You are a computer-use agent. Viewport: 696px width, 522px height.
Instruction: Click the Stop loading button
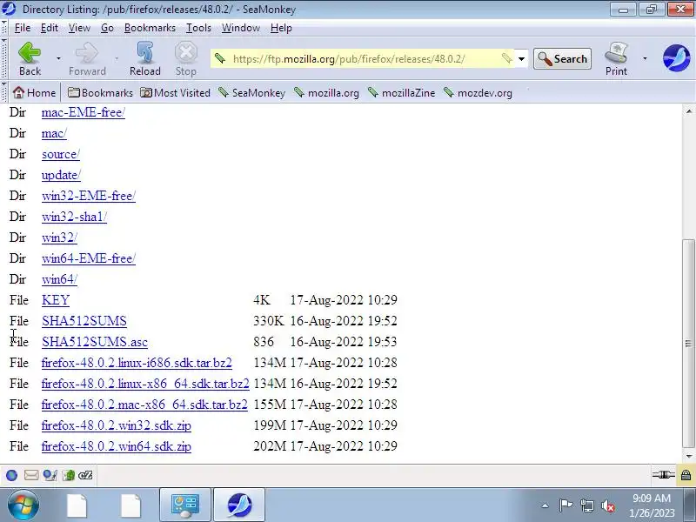pos(185,58)
